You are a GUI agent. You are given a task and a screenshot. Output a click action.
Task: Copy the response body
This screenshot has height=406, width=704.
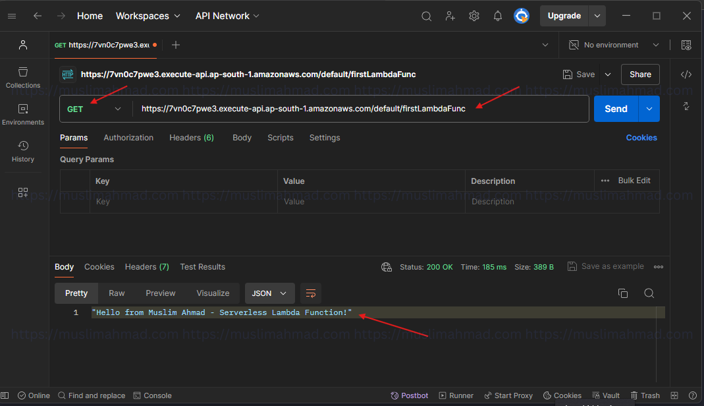[x=622, y=293]
